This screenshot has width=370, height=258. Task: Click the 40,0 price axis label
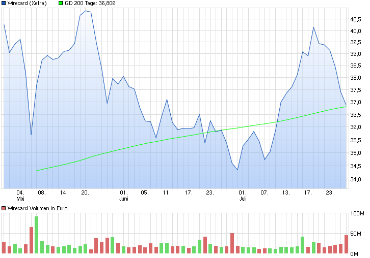click(356, 31)
